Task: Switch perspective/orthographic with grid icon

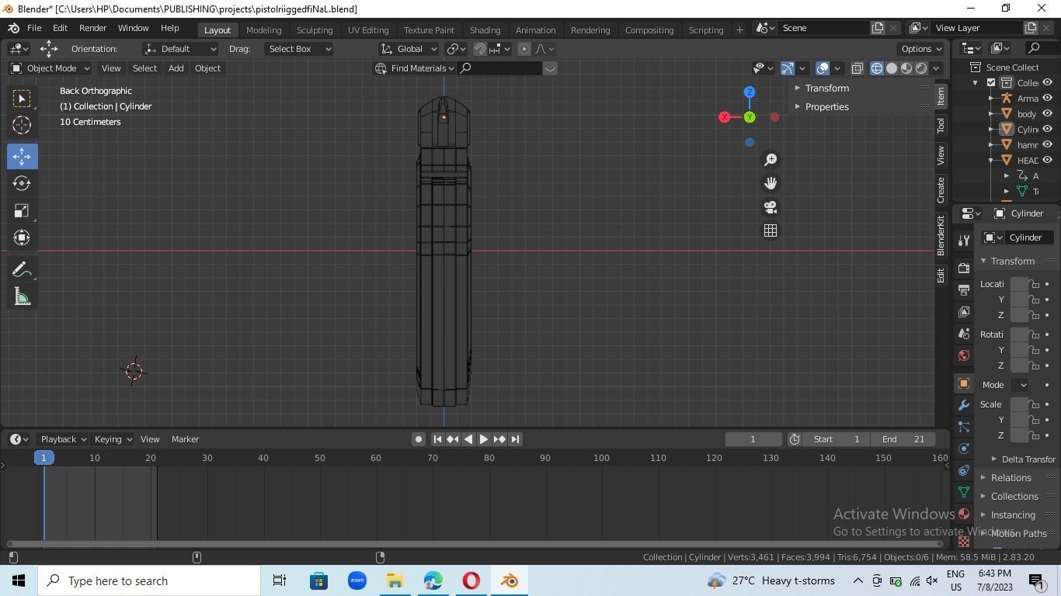Action: (x=771, y=230)
